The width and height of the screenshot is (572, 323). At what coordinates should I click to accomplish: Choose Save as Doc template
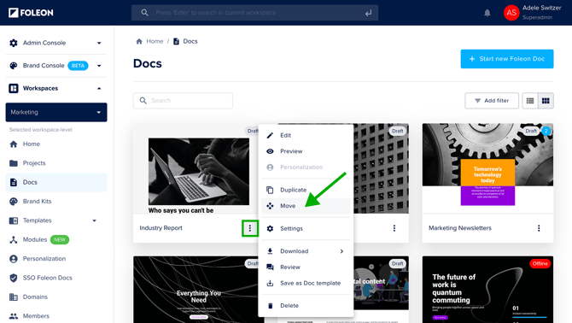coord(306,283)
